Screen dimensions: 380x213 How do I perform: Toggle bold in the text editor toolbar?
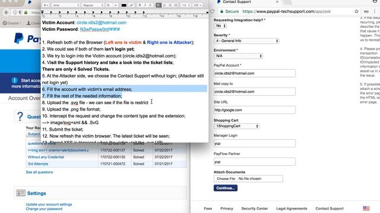pos(140,5)
